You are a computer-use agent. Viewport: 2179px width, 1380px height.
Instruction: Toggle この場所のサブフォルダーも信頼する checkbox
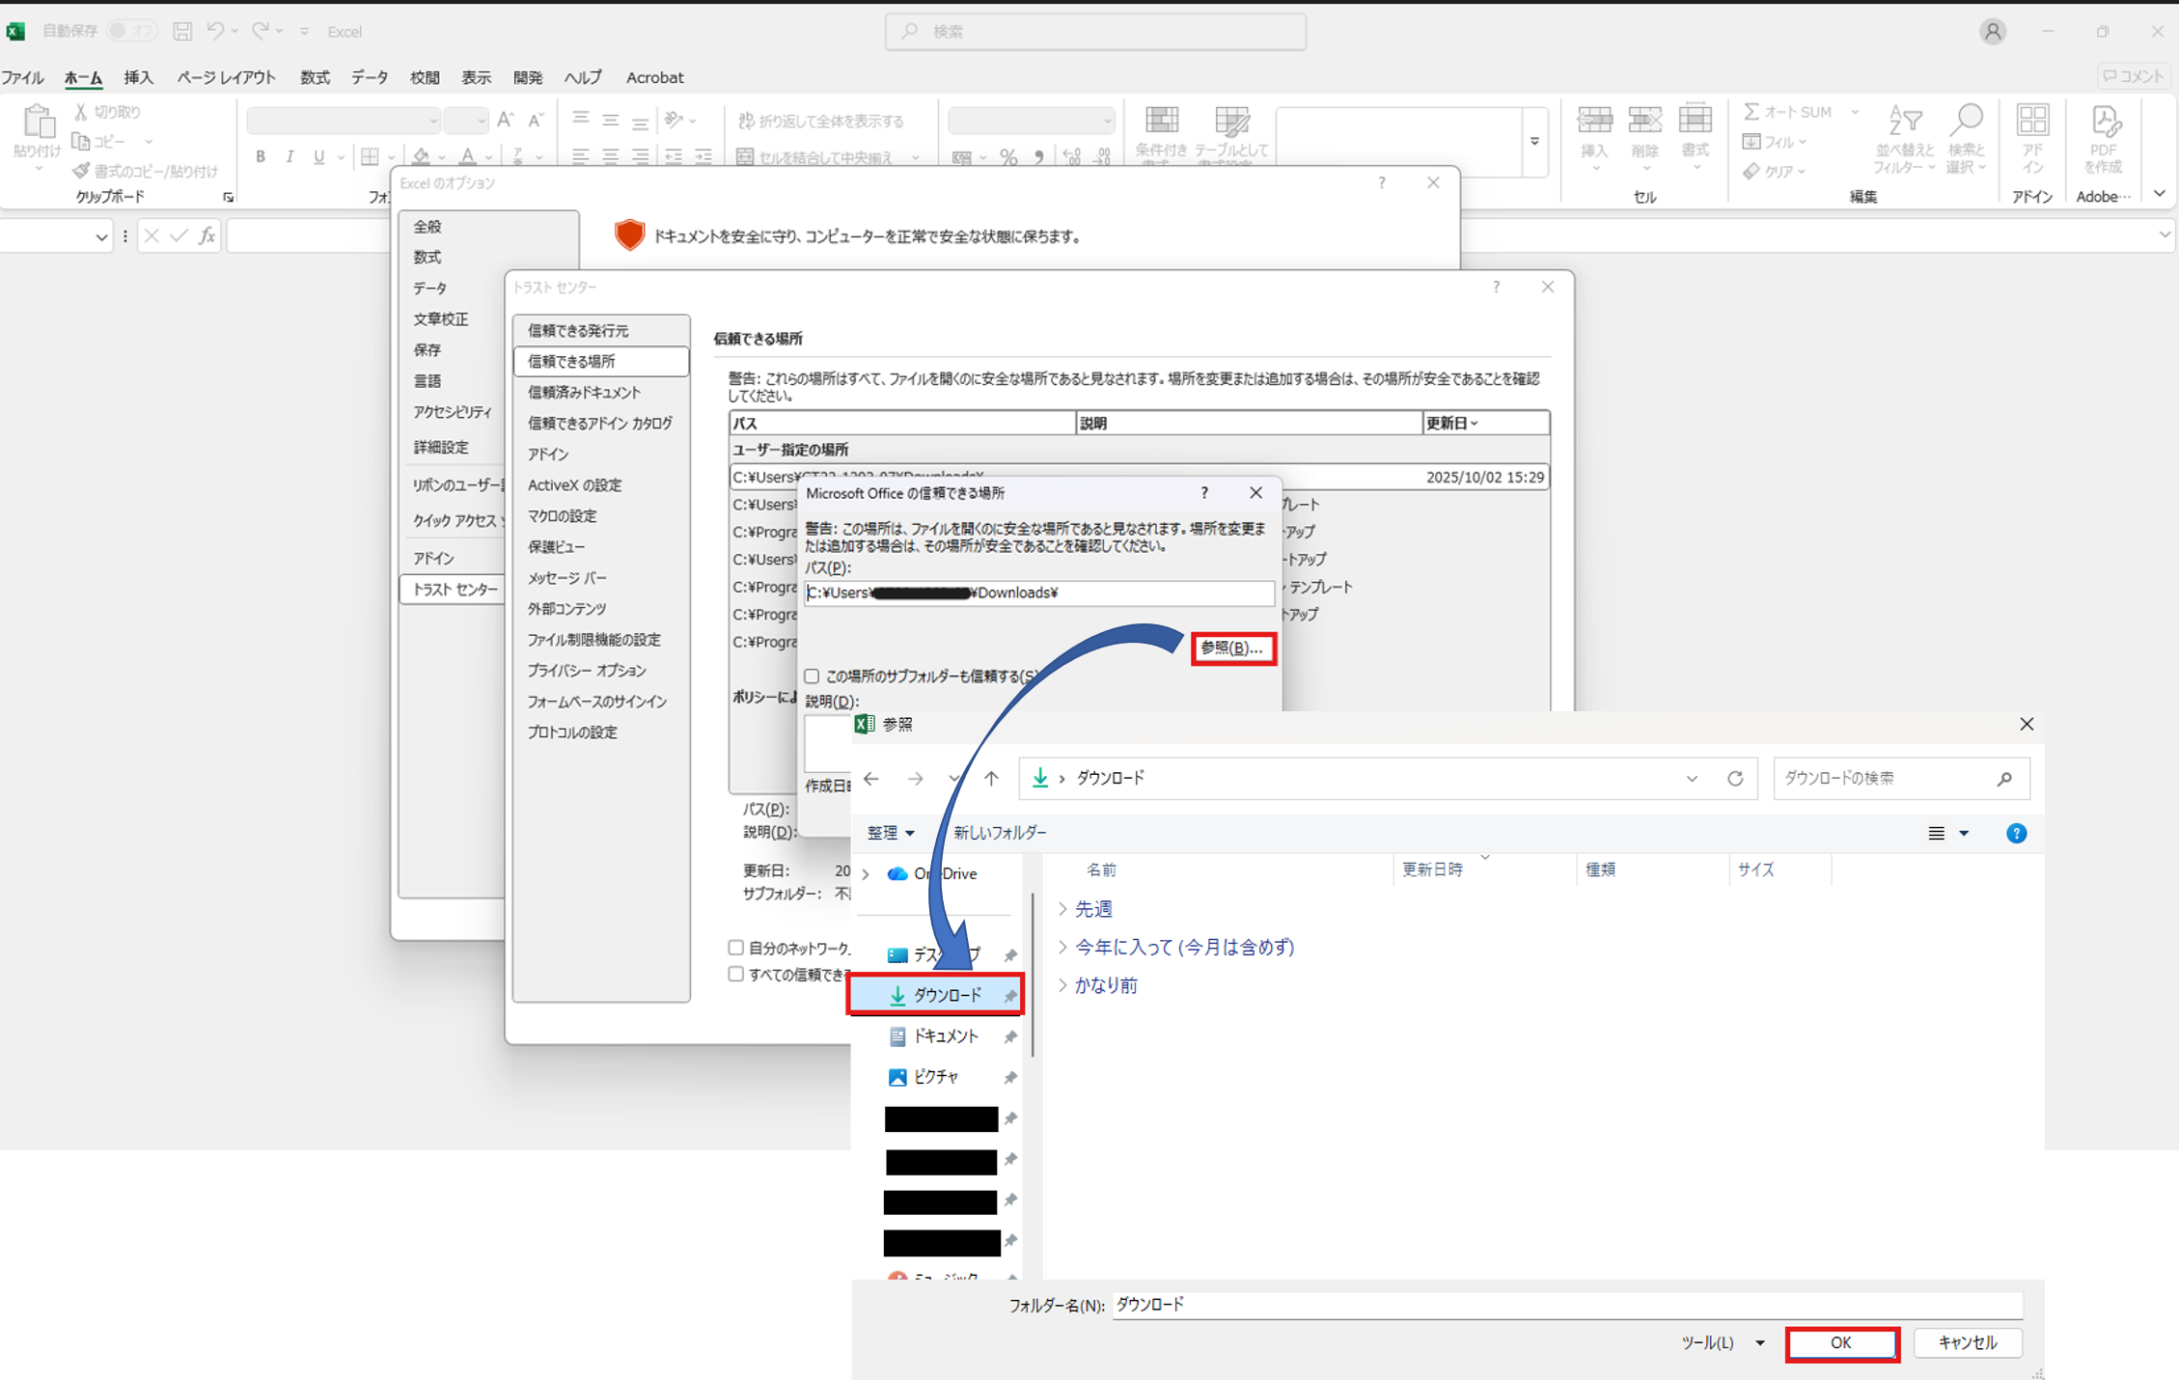click(x=813, y=676)
